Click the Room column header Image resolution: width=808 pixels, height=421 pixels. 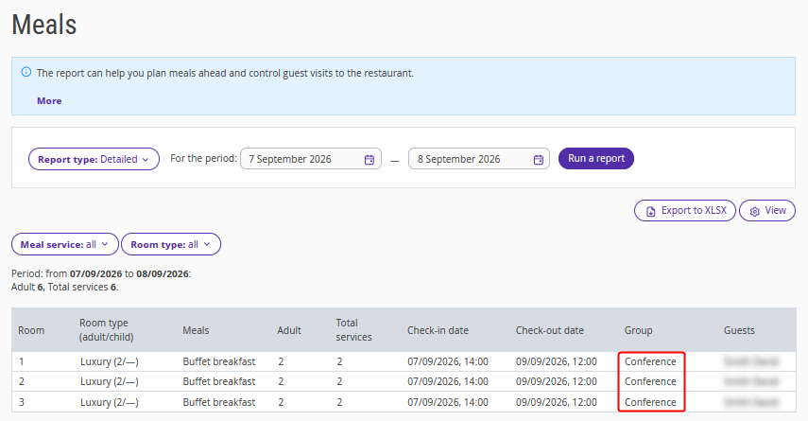[x=31, y=330]
